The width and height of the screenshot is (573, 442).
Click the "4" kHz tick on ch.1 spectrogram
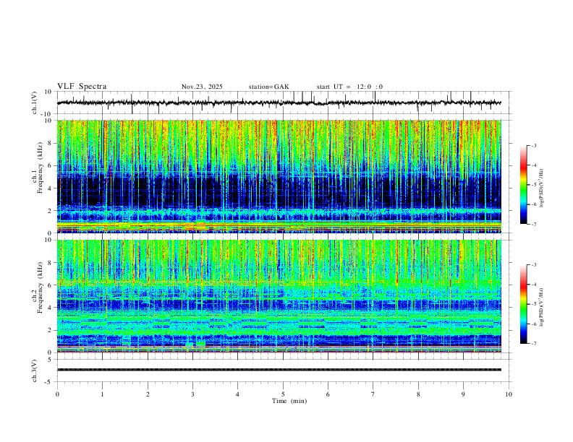51,188
